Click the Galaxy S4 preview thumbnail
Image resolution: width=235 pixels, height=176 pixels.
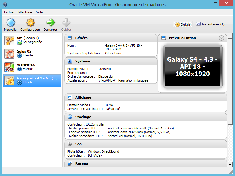(193, 67)
